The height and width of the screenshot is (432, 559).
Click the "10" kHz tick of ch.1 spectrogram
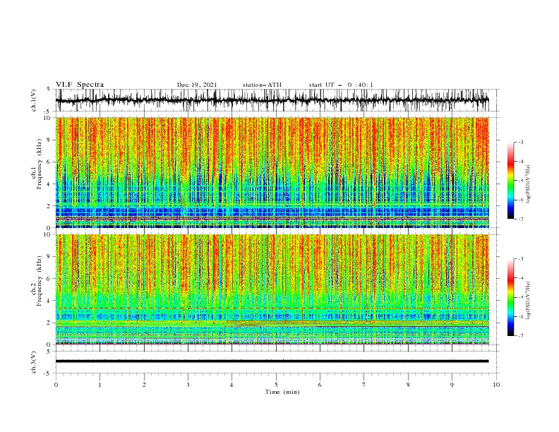[49, 118]
